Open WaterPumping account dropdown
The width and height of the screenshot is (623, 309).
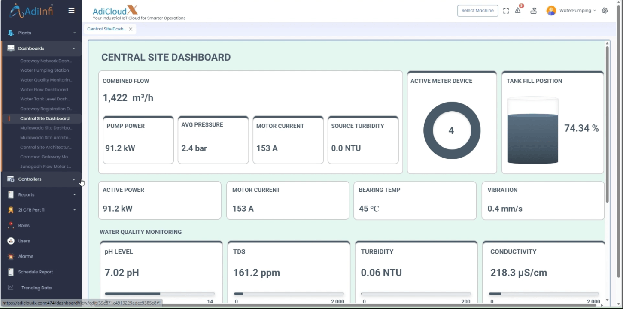click(x=577, y=11)
